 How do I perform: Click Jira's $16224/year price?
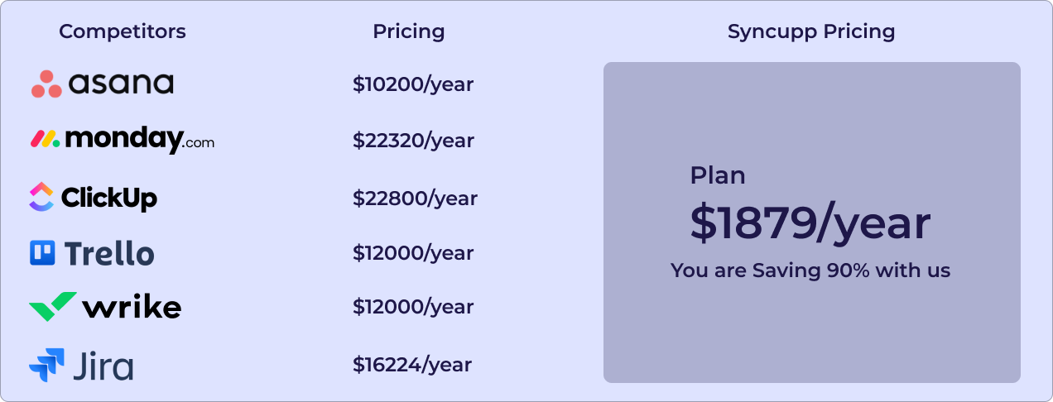point(412,365)
